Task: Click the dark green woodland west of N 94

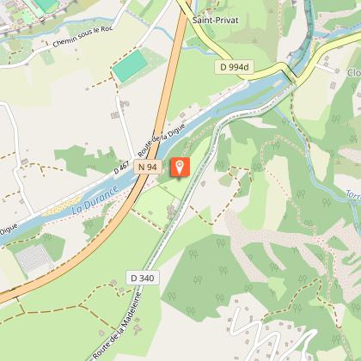Action: [85, 159]
